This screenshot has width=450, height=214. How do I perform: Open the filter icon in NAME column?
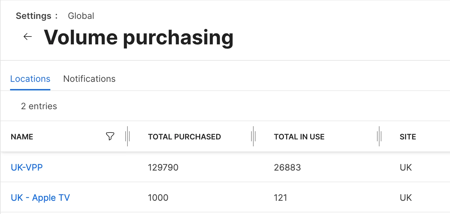click(110, 136)
